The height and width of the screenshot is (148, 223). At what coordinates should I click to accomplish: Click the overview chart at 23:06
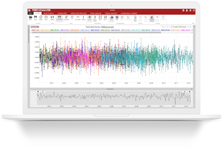112,98
